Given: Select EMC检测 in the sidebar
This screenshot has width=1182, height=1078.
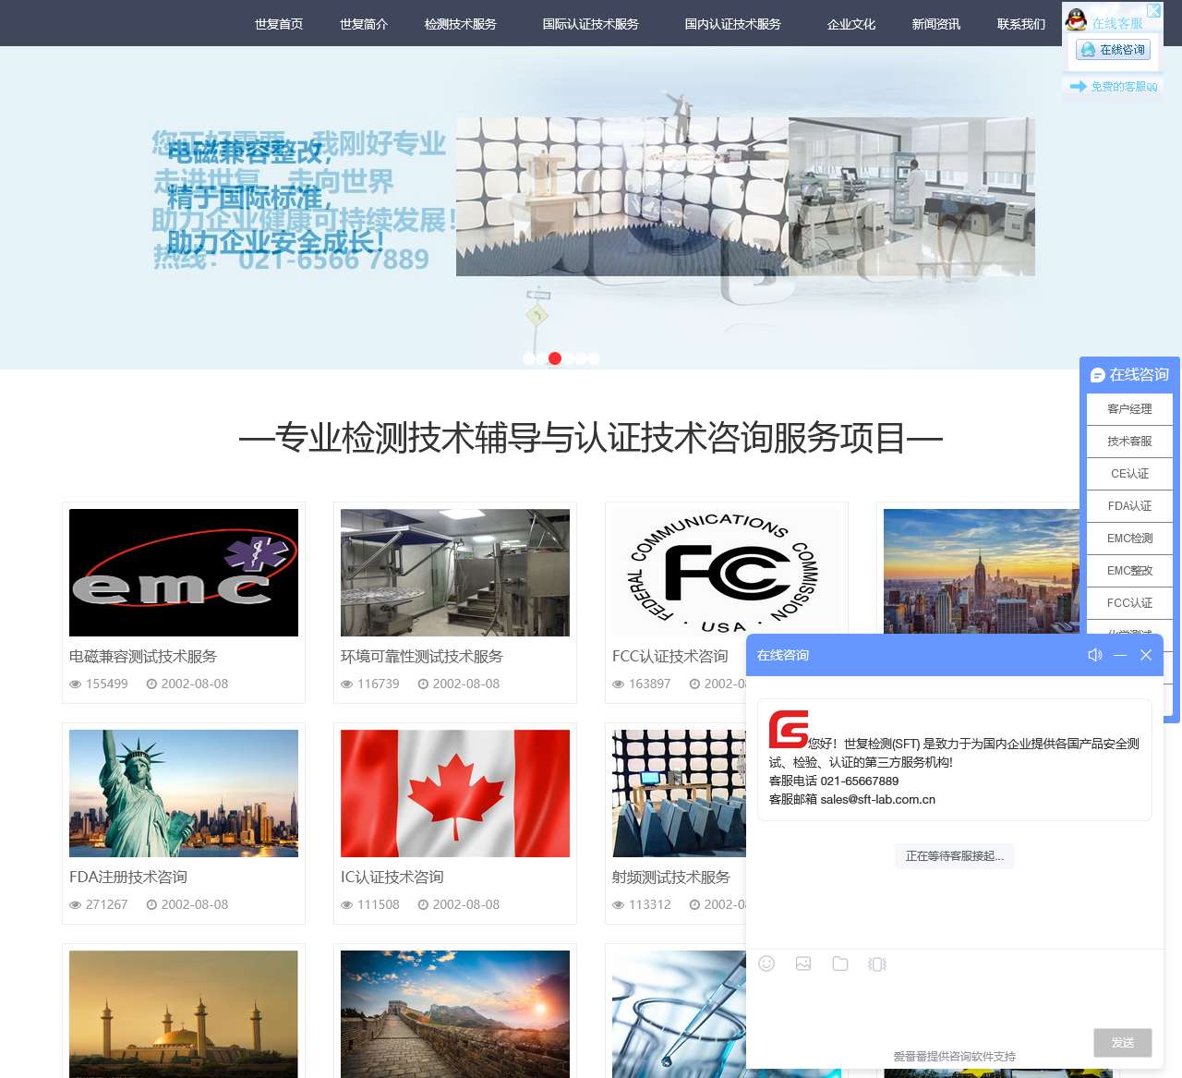Looking at the screenshot, I should click(x=1129, y=539).
